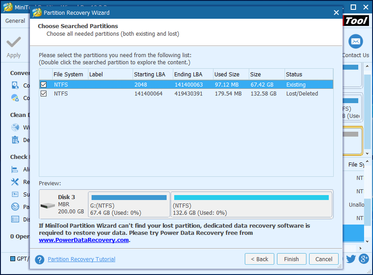Click the disk properties list icon

[x=15, y=219]
